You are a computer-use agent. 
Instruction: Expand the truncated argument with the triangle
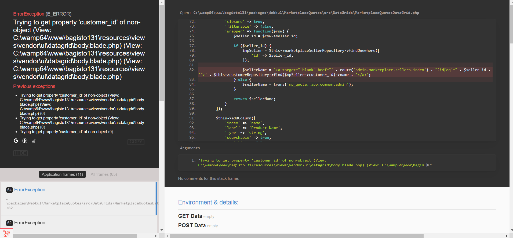428,165
